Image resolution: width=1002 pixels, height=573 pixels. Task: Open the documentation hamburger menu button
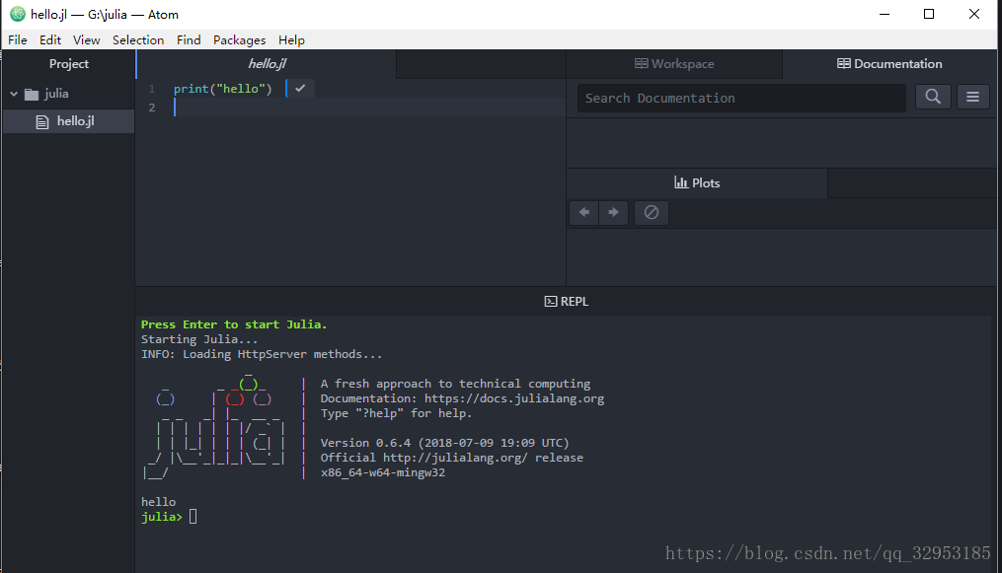(x=972, y=97)
